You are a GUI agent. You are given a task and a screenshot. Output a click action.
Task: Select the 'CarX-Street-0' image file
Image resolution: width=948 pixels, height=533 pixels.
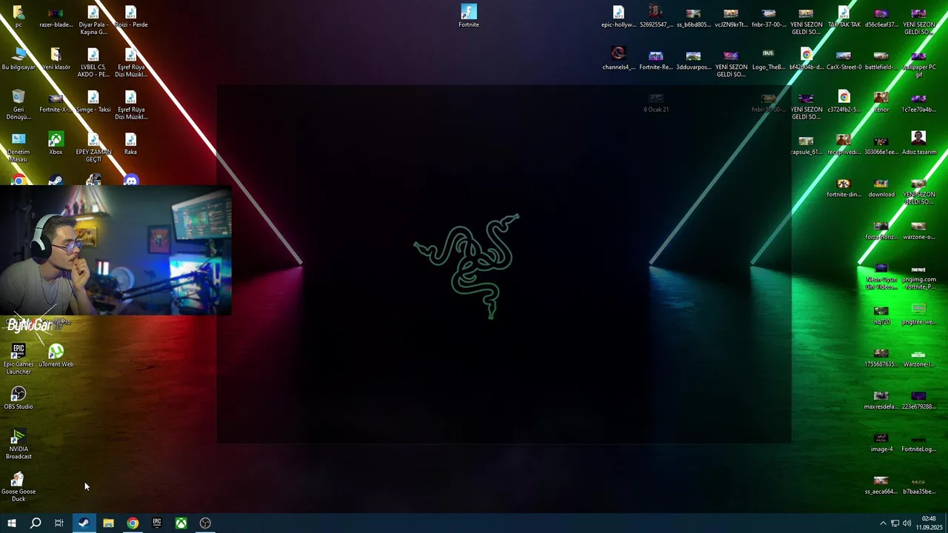[x=844, y=59]
